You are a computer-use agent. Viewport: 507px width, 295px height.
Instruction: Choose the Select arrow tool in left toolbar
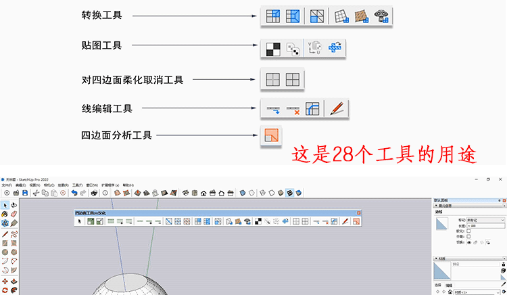pos(5,205)
